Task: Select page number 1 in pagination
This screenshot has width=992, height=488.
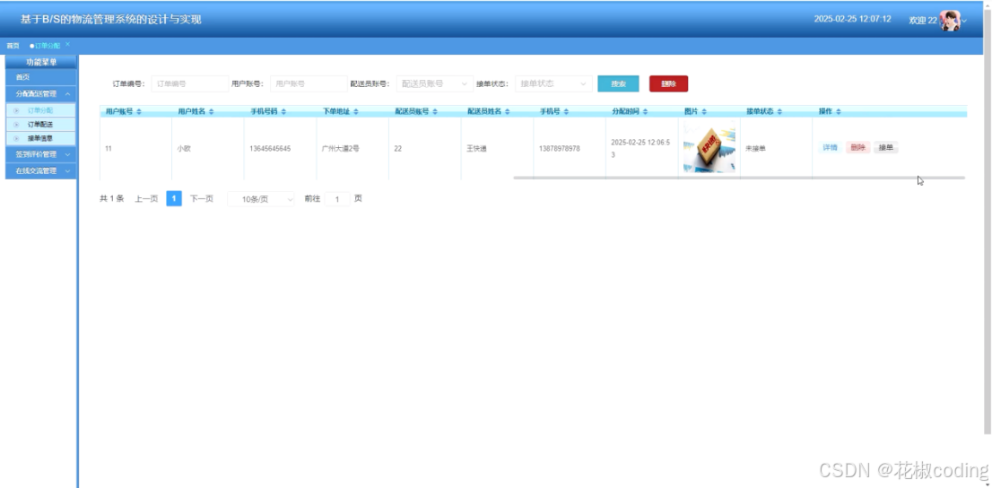Action: click(174, 199)
